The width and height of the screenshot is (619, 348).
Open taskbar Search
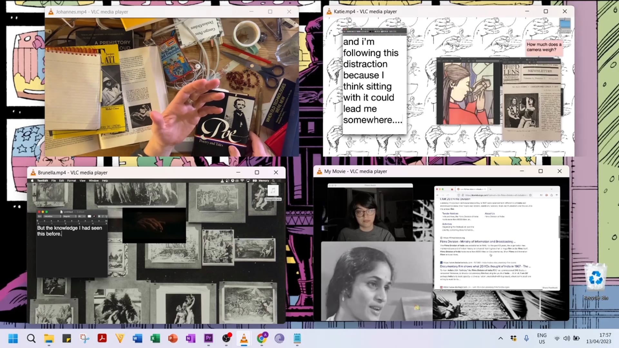tap(31, 338)
